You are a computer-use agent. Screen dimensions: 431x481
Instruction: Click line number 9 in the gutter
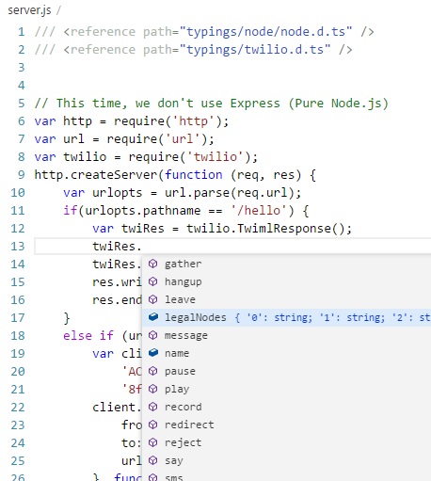(21, 175)
